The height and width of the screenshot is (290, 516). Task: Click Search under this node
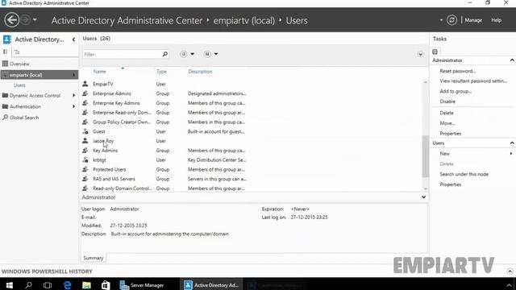[x=464, y=174]
